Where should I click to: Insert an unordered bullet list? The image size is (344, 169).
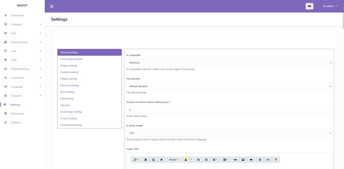pos(198,160)
